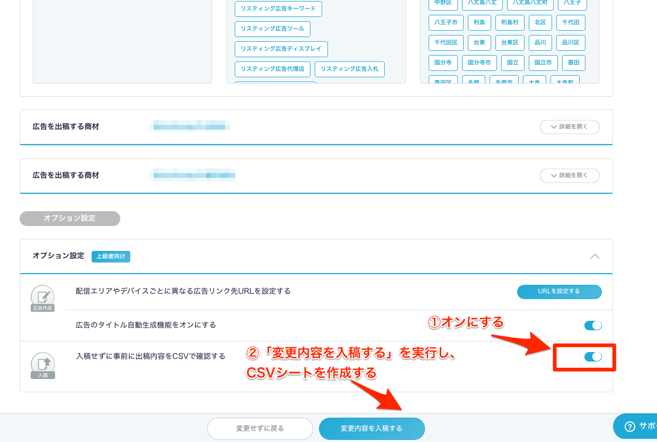The width and height of the screenshot is (657, 442).
Task: Click the text 入稿せずに事前に出稿内容をCSVで確認する
Action: pyautogui.click(x=150, y=356)
